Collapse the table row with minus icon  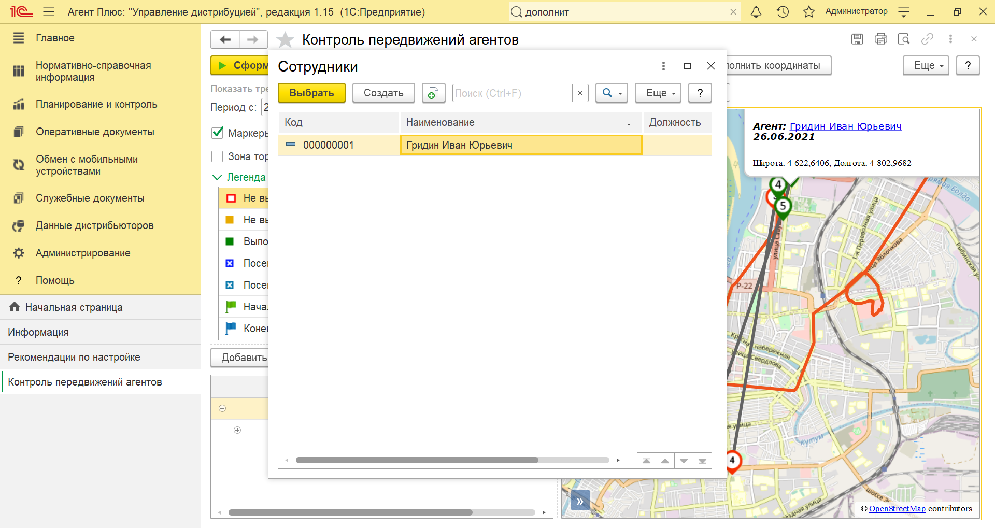coord(222,408)
